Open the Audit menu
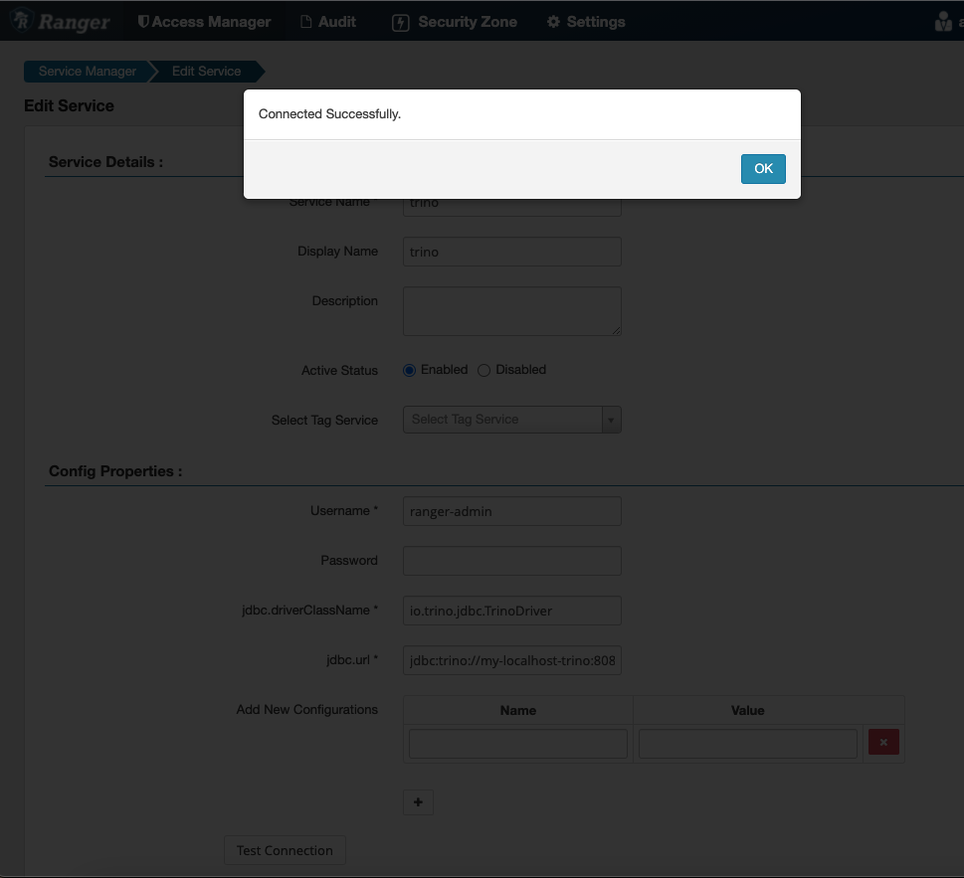Viewport: 964px width, 878px height. pyautogui.click(x=328, y=22)
